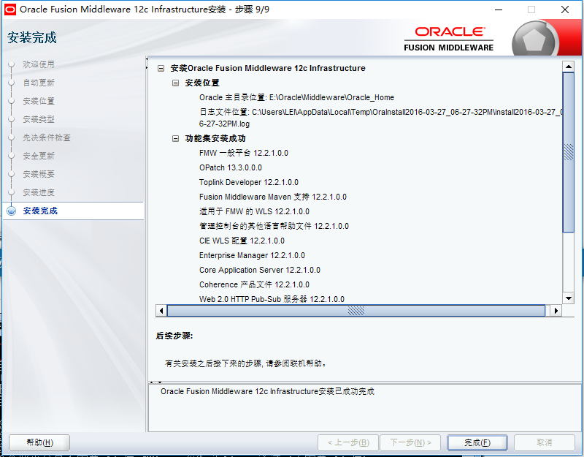Select the 先决条件检查 step in the sidebar
Viewport: 584px width, 457px height.
click(45, 137)
